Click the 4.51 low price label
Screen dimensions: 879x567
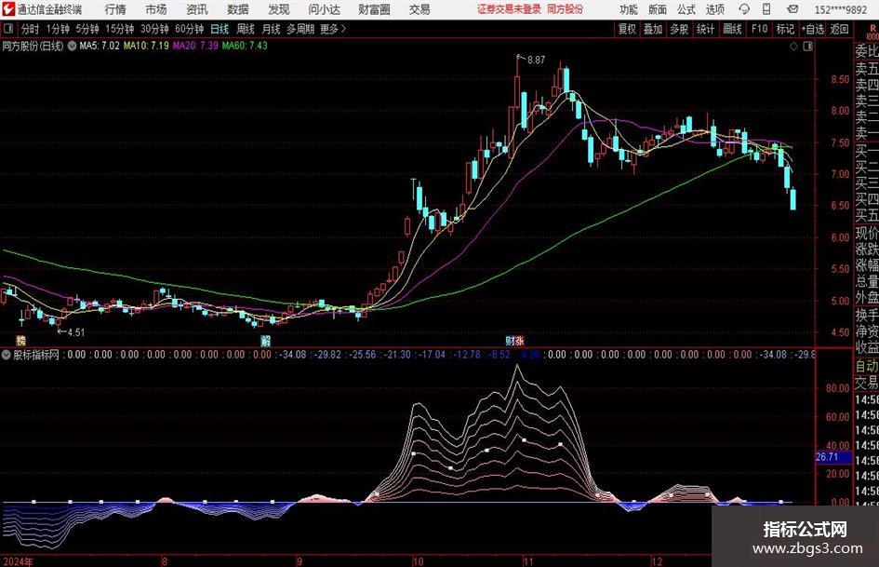pos(75,332)
